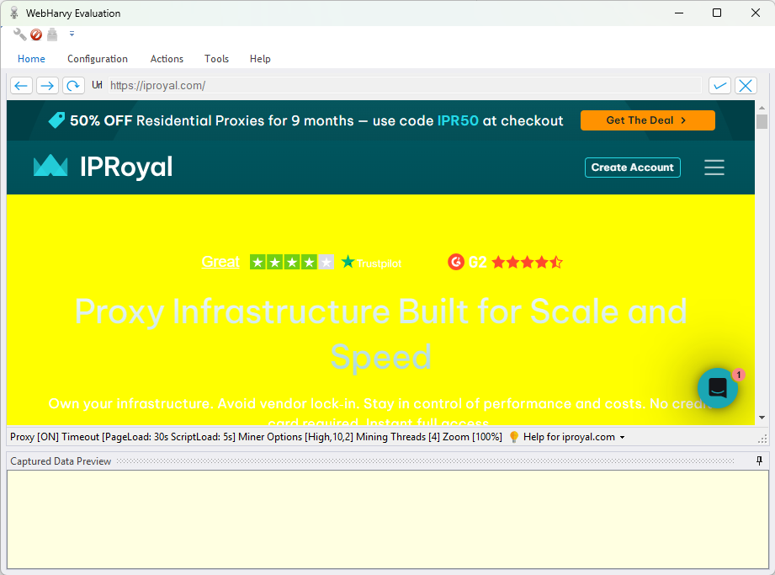Screen dimensions: 775x575
Task: Reload the page with the refresh arrow
Action: point(74,85)
